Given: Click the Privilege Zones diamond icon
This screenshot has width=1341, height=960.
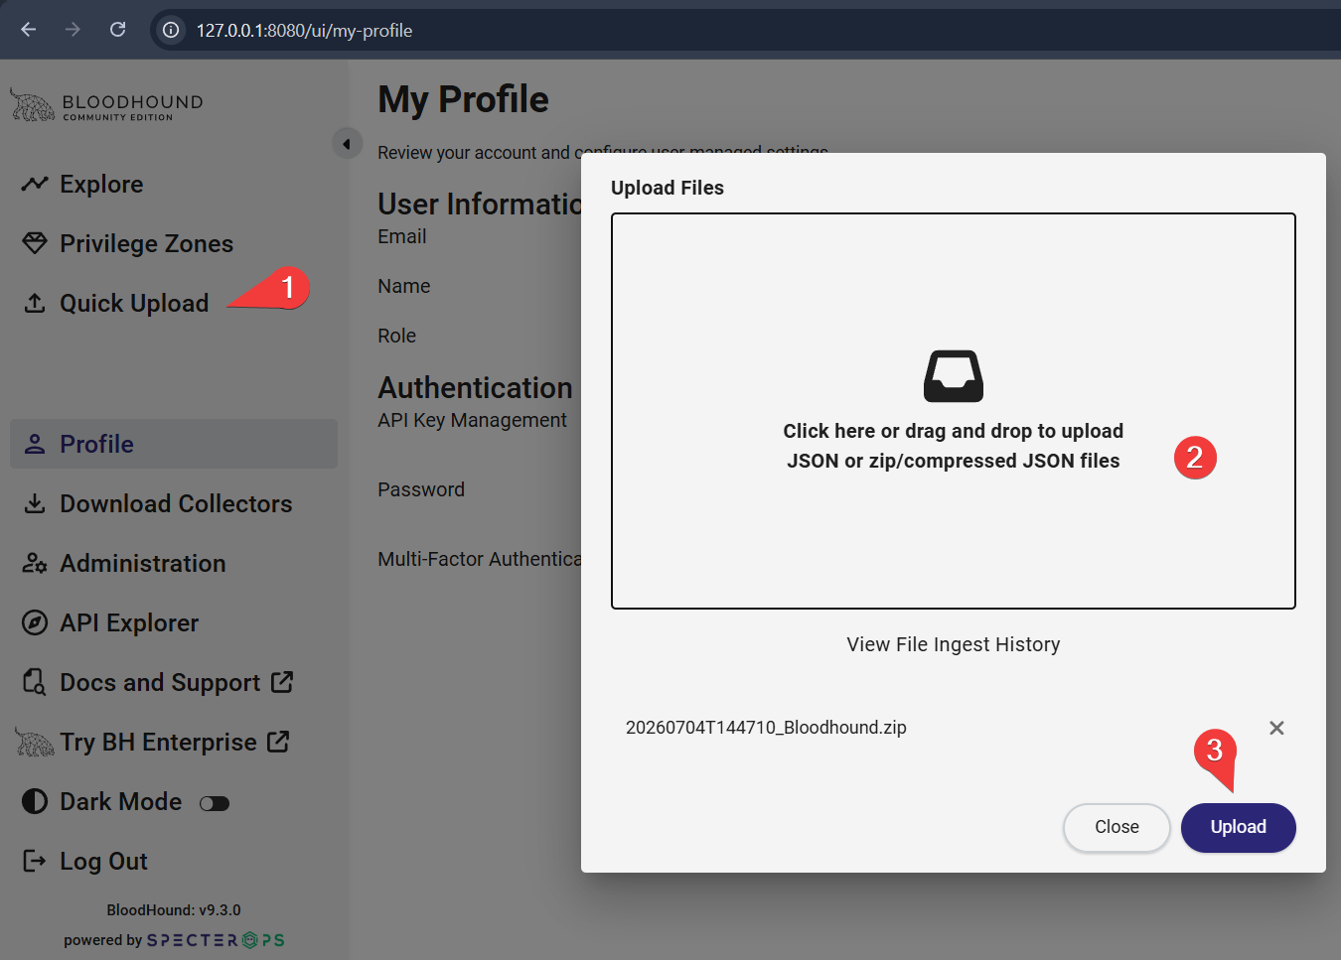Looking at the screenshot, I should coord(35,243).
